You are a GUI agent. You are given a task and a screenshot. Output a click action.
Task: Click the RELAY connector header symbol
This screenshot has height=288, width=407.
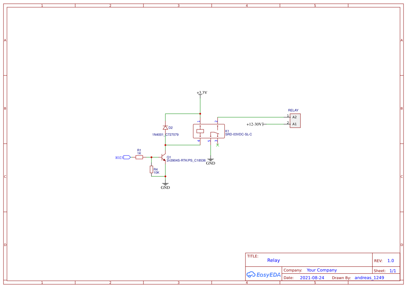tap(295, 120)
